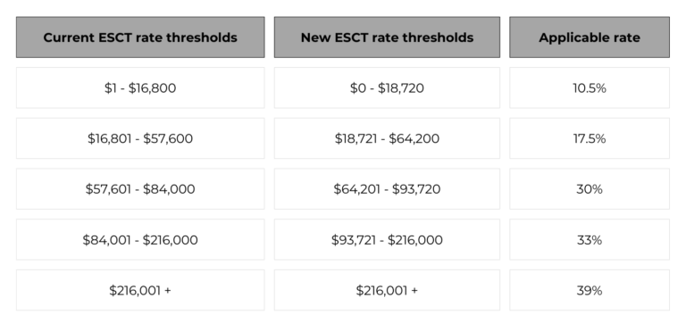Click the $1 - $16,800 cell
Screen dimensions: 686x323
140,87
